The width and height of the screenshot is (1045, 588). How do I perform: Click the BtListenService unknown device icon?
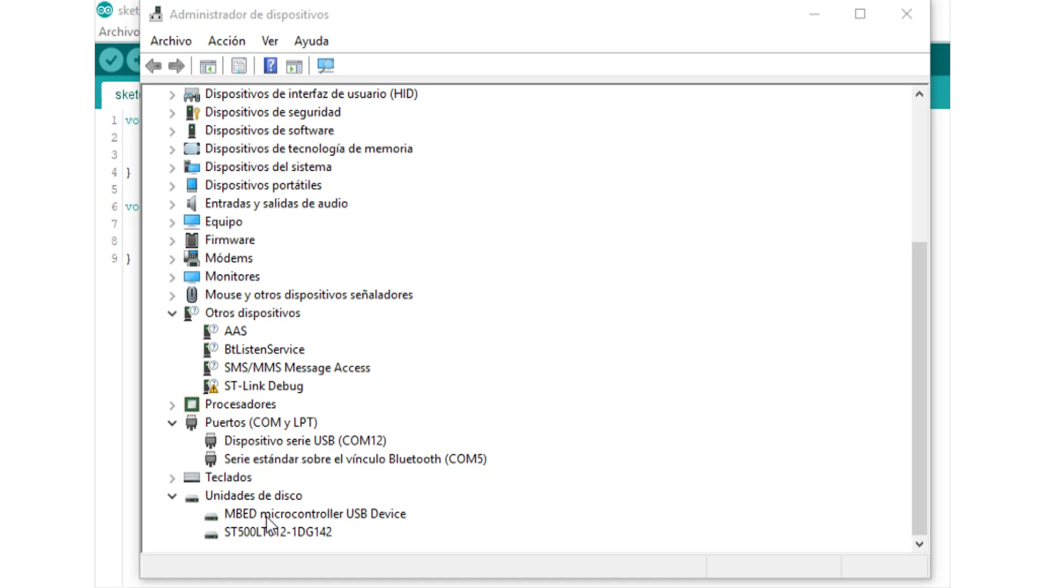211,350
